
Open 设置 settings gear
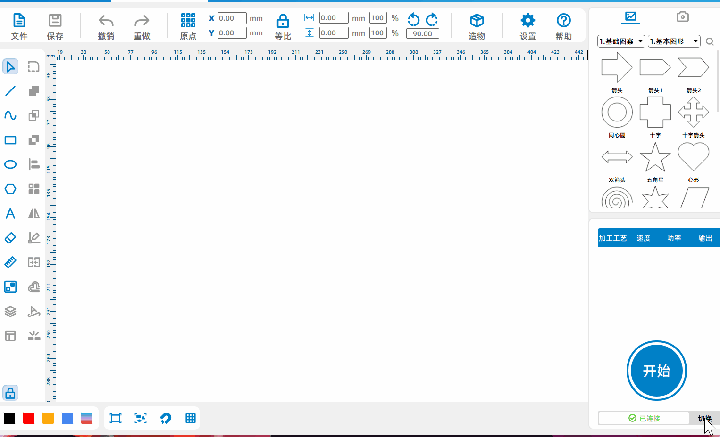528,26
